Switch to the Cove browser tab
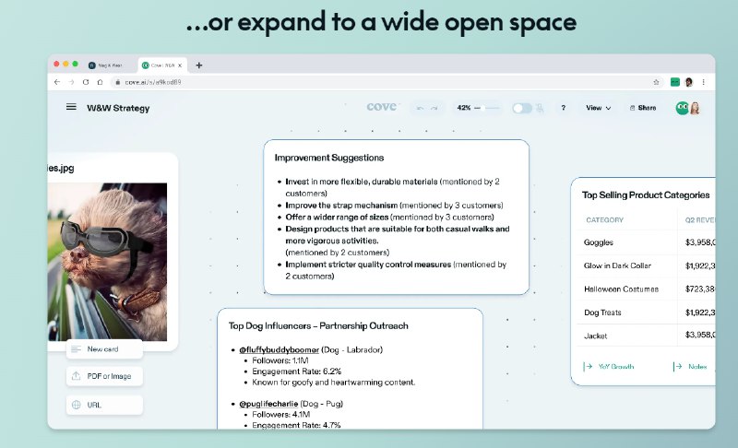 161,65
